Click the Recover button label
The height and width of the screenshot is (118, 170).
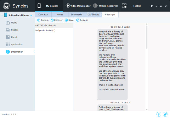(x=58, y=20)
